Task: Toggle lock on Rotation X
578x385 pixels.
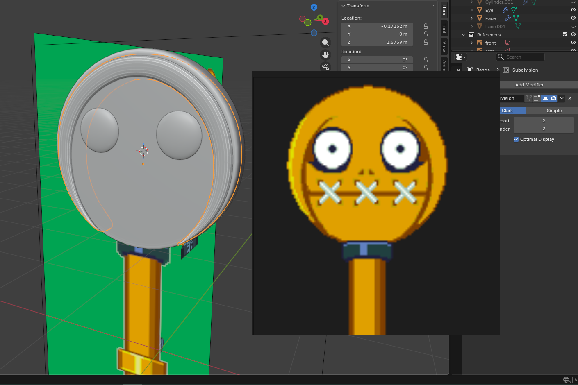Action: pos(426,60)
